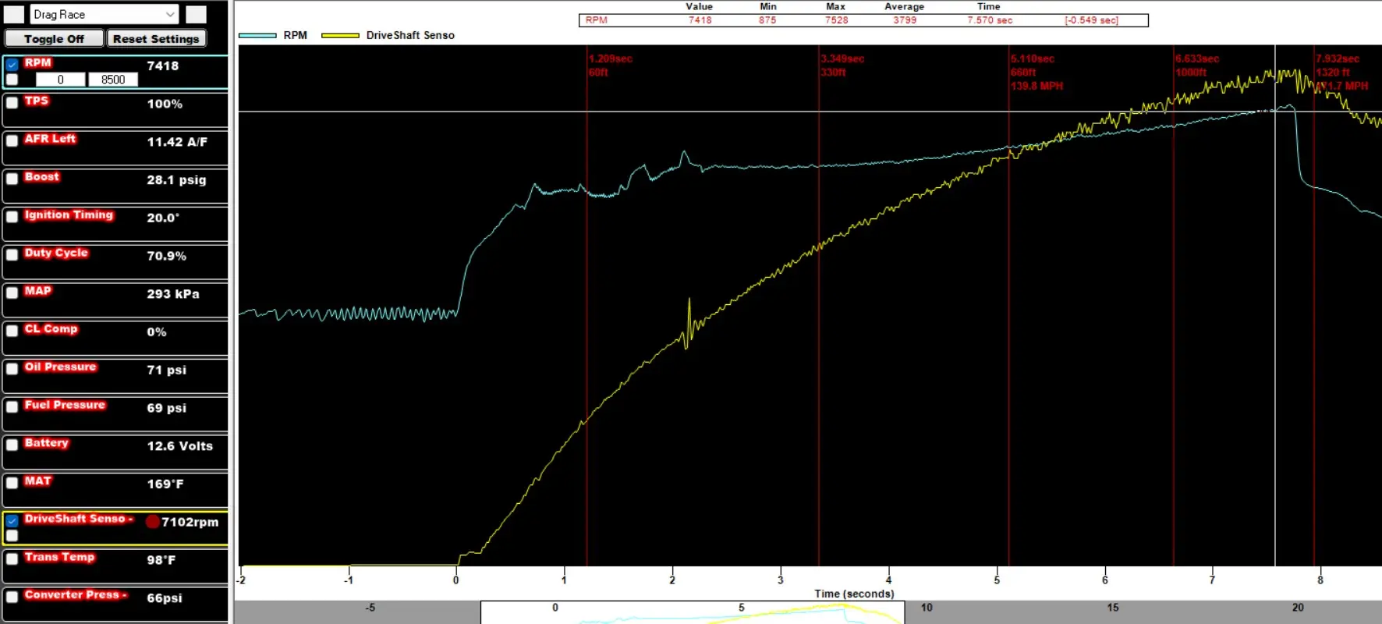1382x624 pixels.
Task: Click the Ignition Timing channel label
Action: [x=69, y=215]
